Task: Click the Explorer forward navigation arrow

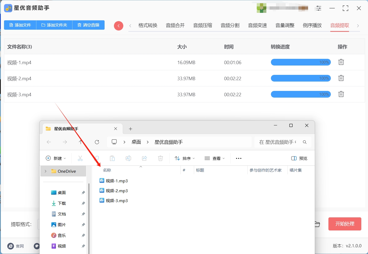Action: [x=65, y=142]
